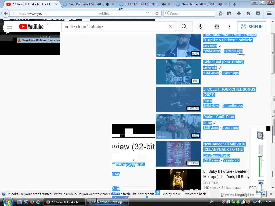Open the Going Bad video thumbnail
275x206 pixels.
point(179,72)
